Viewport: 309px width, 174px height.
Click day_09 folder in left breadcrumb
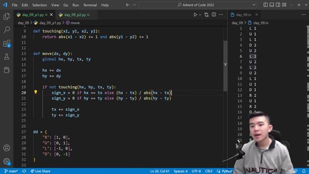pyautogui.click(x=23, y=23)
